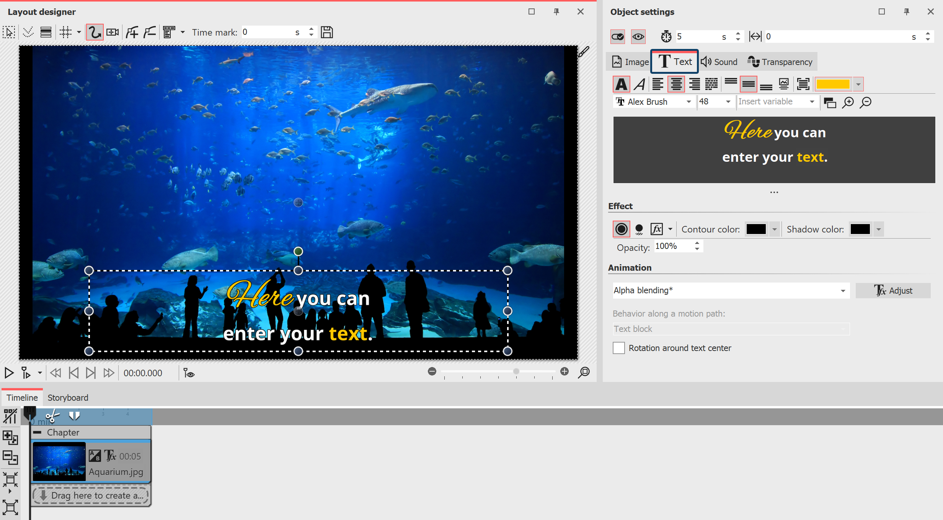943x520 pixels.
Task: Enable Rotation around text center
Action: tap(618, 348)
